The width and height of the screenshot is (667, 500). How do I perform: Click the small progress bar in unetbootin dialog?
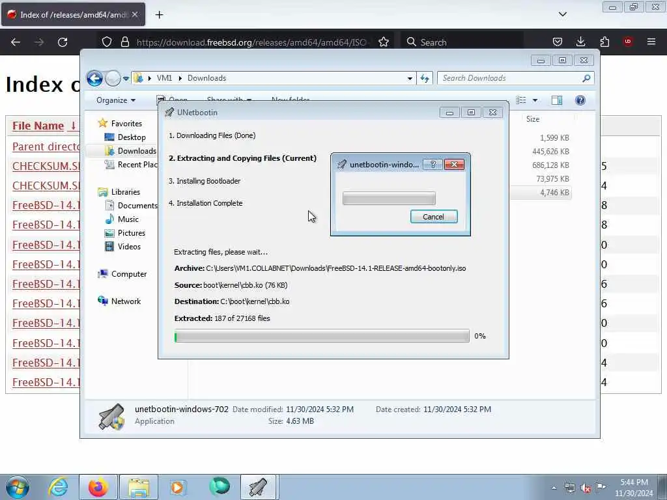(389, 198)
